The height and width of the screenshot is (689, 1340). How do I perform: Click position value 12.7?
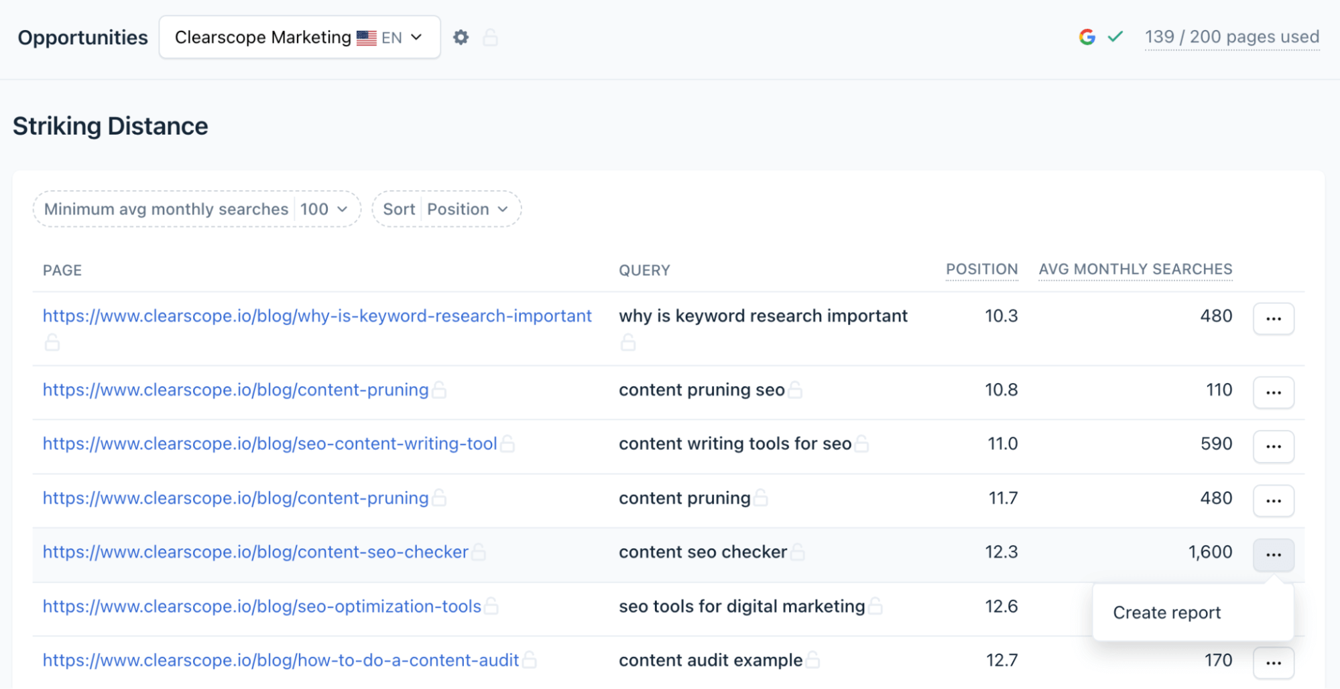[1002, 660]
